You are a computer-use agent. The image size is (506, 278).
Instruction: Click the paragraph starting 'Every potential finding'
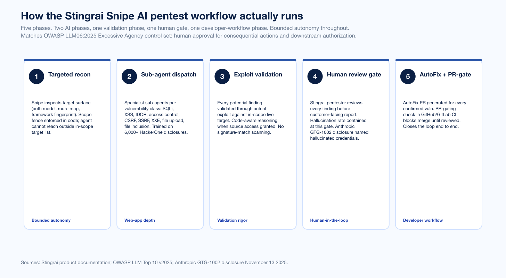click(x=250, y=117)
